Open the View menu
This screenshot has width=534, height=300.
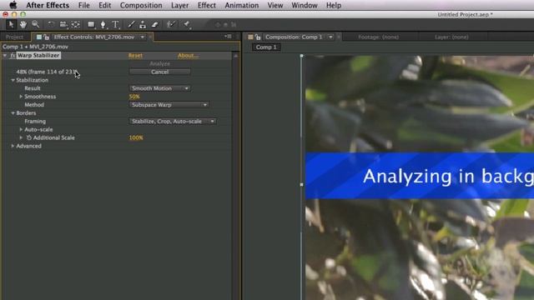coord(275,5)
